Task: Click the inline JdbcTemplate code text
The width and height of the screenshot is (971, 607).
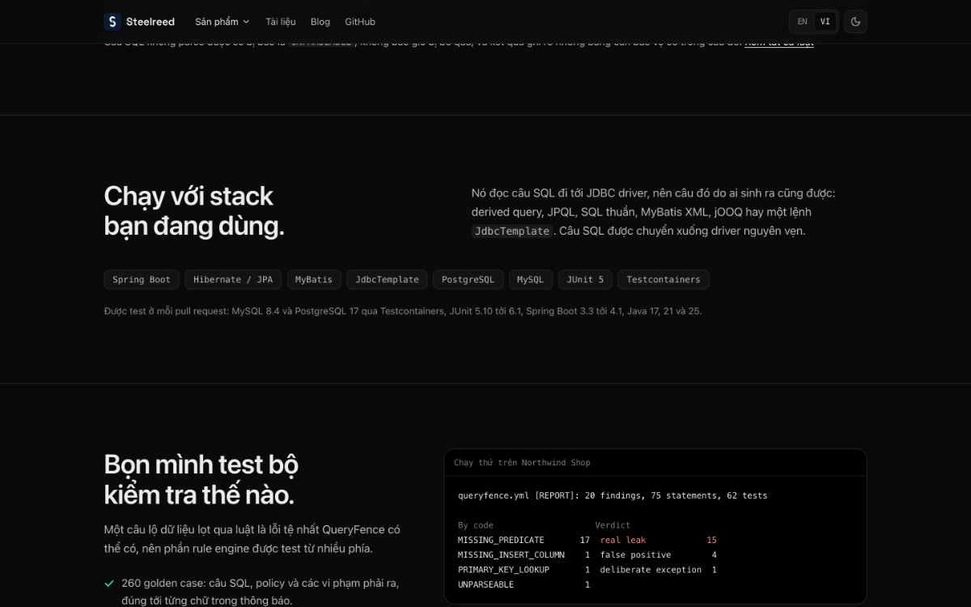Action: point(512,231)
